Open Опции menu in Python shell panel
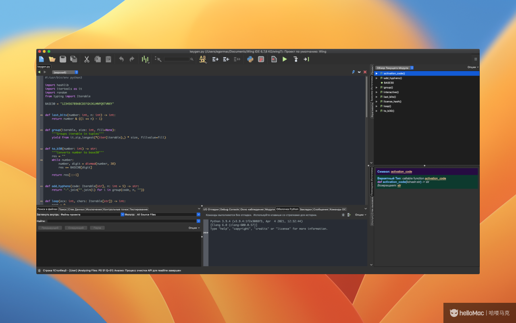Image resolution: width=516 pixels, height=323 pixels. coord(361,215)
